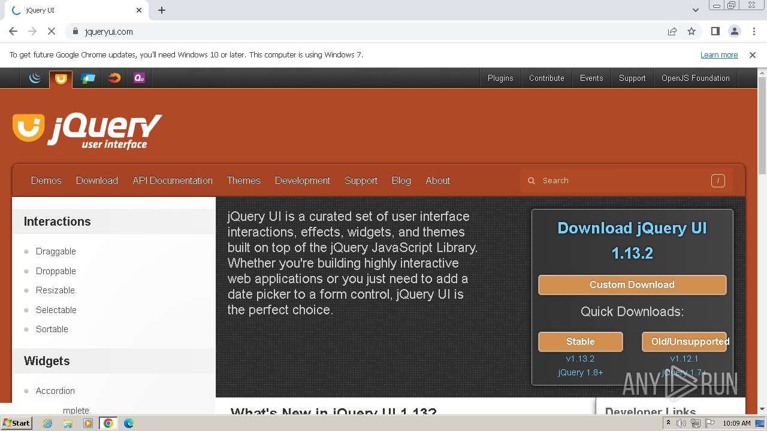
Task: Open the Windows Start menu
Action: (x=17, y=423)
